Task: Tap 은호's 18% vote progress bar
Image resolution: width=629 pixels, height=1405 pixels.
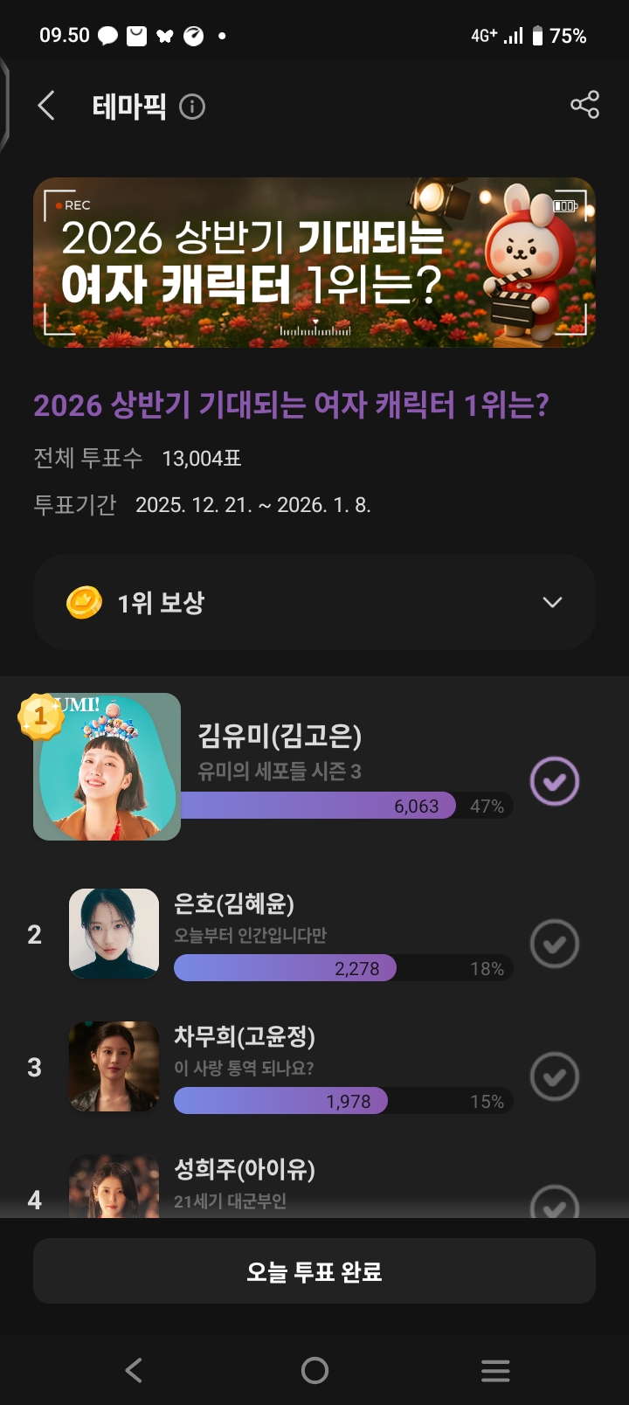Action: 342,968
